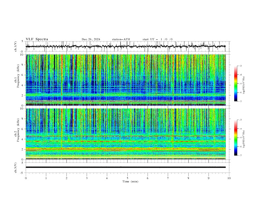This screenshot has height=200, width=258.
Task: Click the lower "log(PSD)(V²/Hz)" colorbar label
Action: (244, 139)
